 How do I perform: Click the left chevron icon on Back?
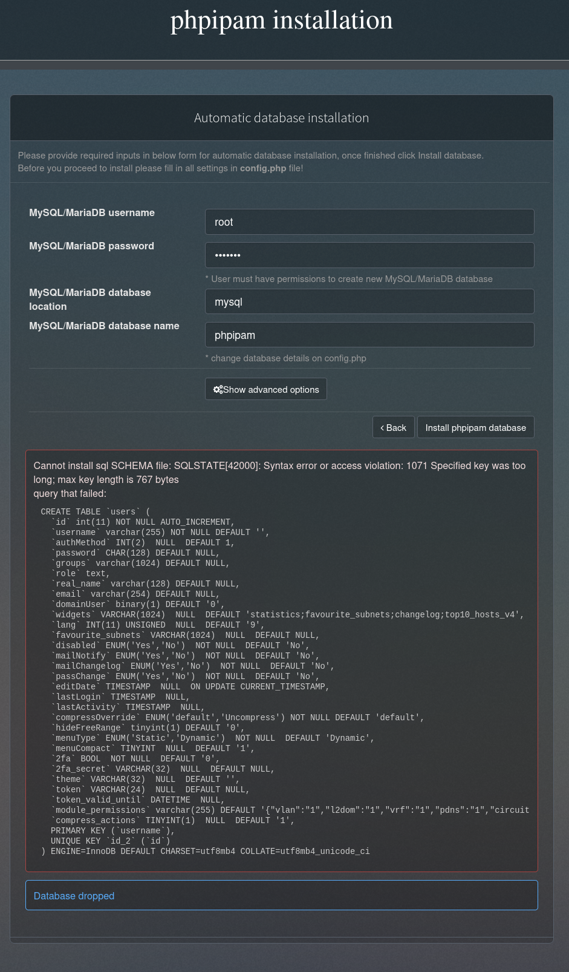382,428
